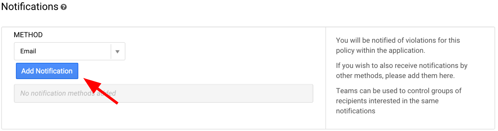
Task: Click the METHOD label
Action: (28, 35)
